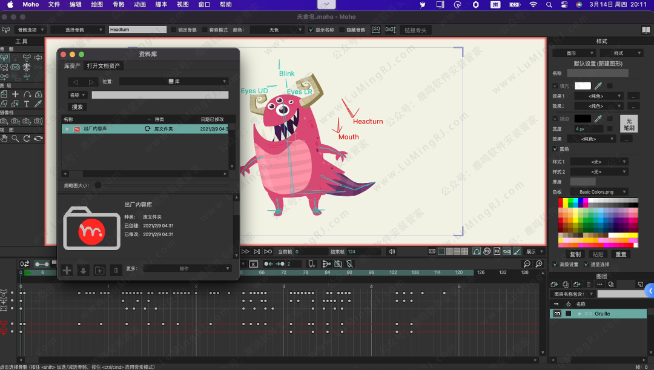Viewport: 654px width, 370px height.
Task: Click the timeline zoom out magnifier
Action: click(x=526, y=264)
